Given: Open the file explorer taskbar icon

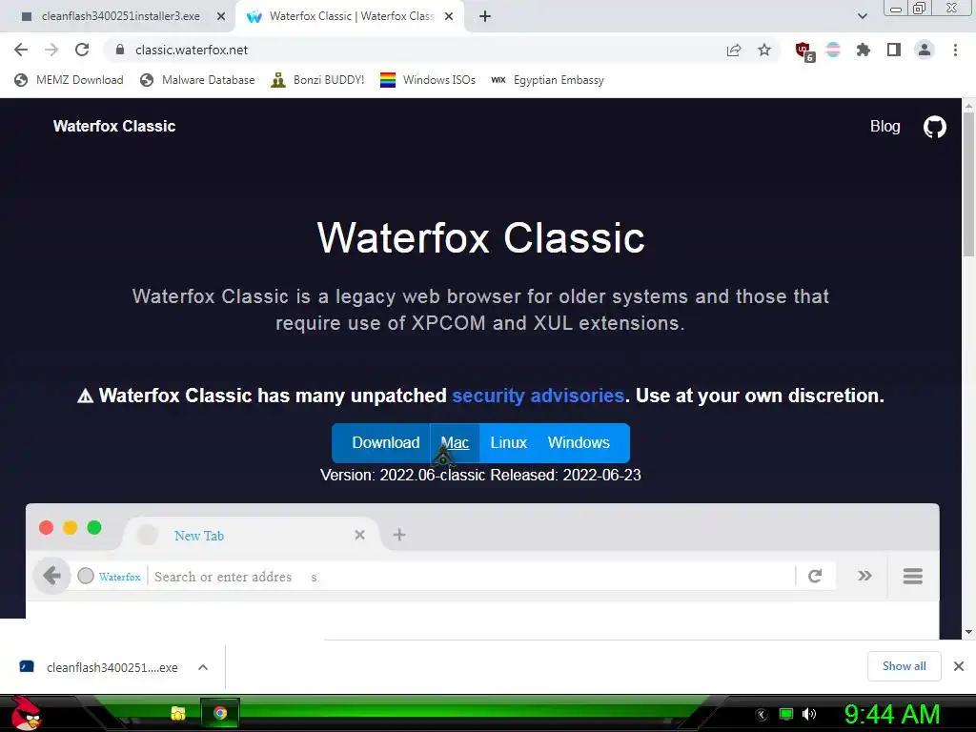Looking at the screenshot, I should pos(178,713).
